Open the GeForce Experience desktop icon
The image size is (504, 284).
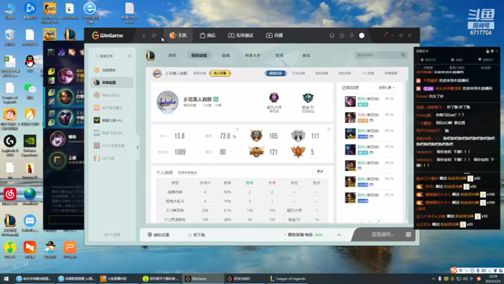pyautogui.click(x=30, y=146)
